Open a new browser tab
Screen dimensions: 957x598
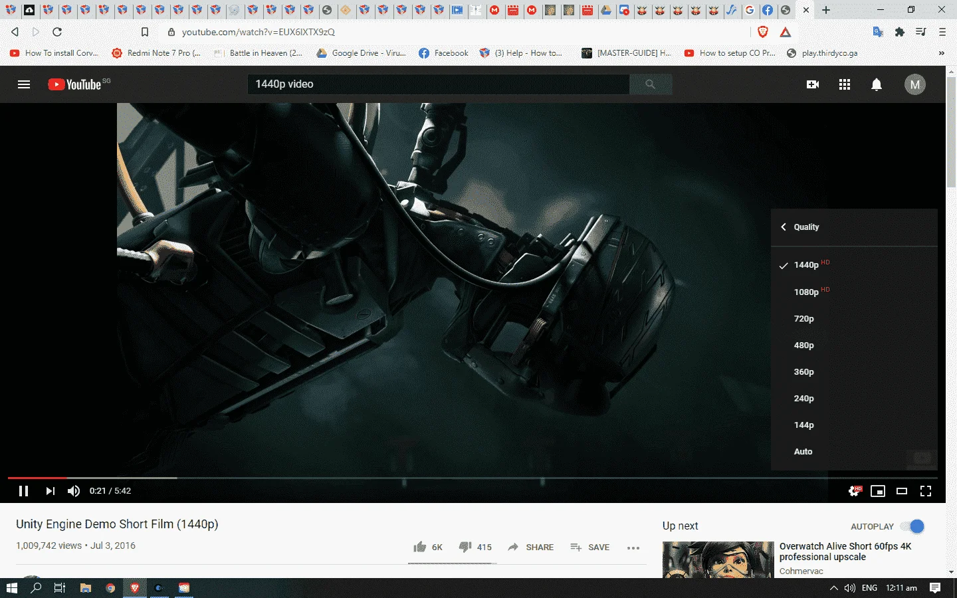click(x=826, y=10)
